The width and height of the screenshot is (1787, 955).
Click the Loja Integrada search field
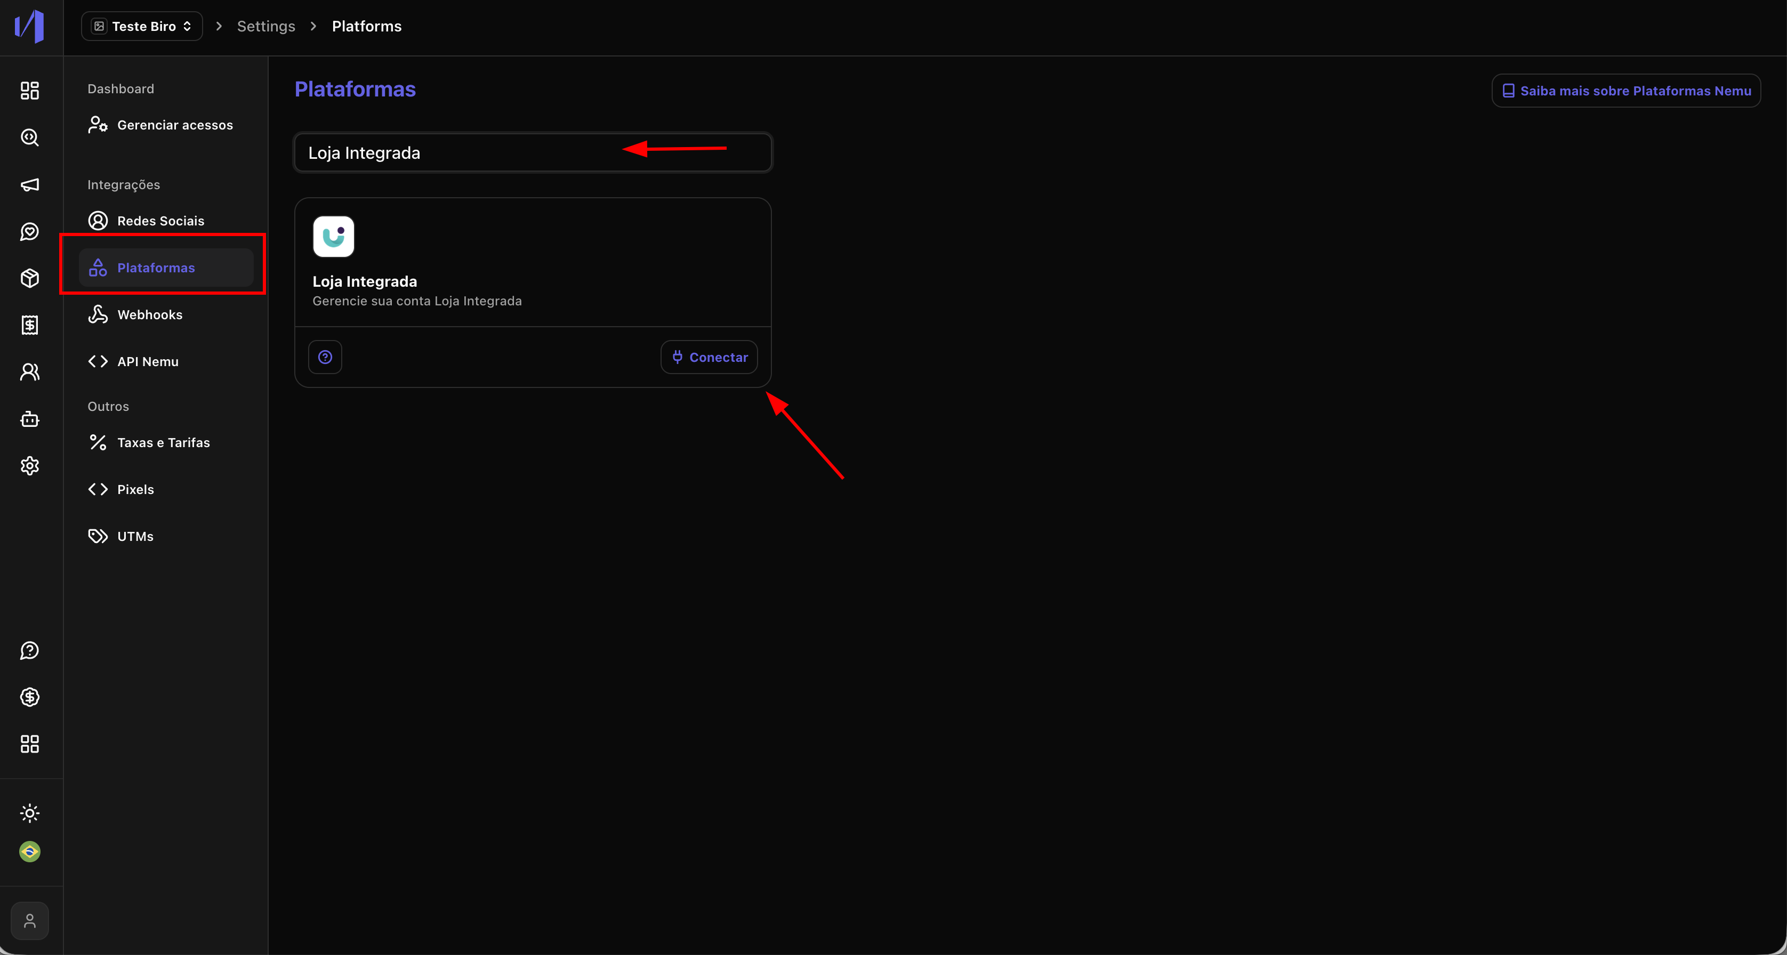[x=458, y=153]
